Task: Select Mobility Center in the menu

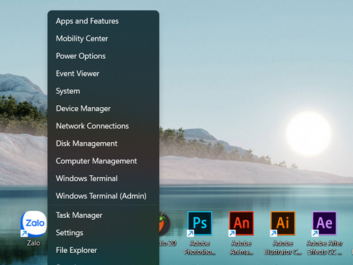Action: (x=82, y=38)
